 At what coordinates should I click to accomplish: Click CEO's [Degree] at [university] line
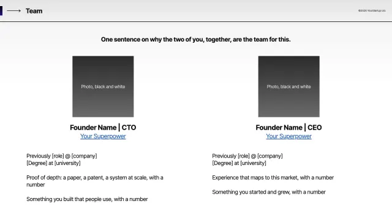(x=239, y=163)
